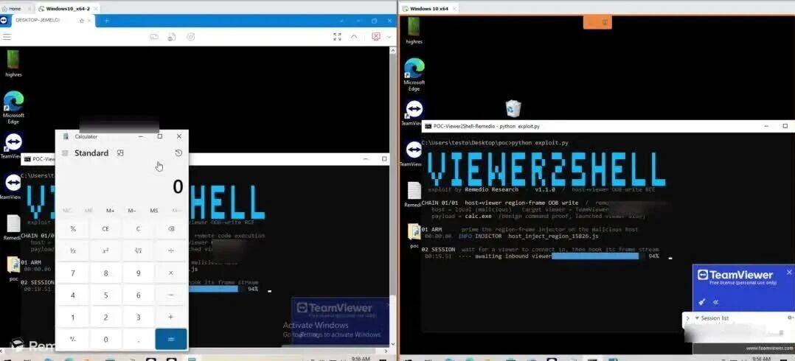
Task: Click digit 5 in Calculator
Action: (x=105, y=295)
